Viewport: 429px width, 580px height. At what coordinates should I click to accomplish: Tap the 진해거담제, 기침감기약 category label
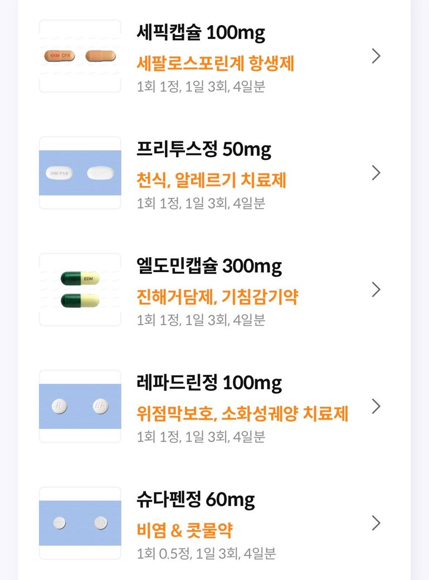(x=217, y=297)
